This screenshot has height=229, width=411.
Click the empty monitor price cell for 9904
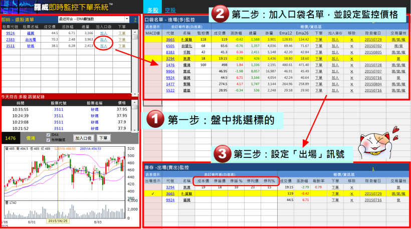pos(203,71)
